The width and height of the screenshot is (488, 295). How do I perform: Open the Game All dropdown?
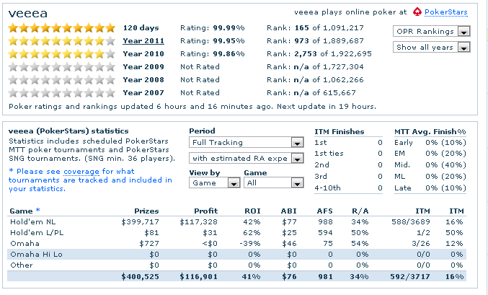tap(274, 182)
